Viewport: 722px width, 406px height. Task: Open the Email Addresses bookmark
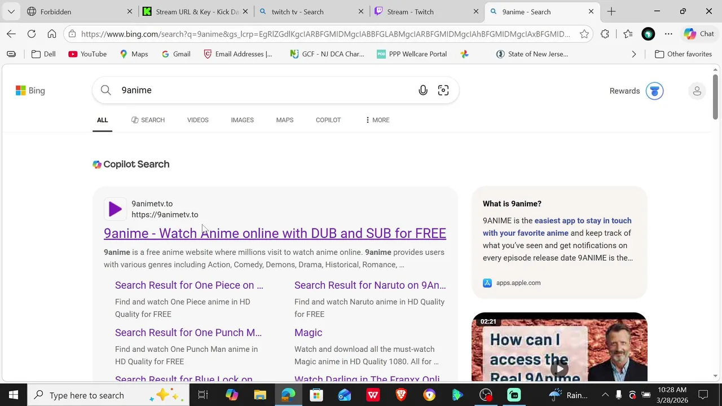click(237, 54)
